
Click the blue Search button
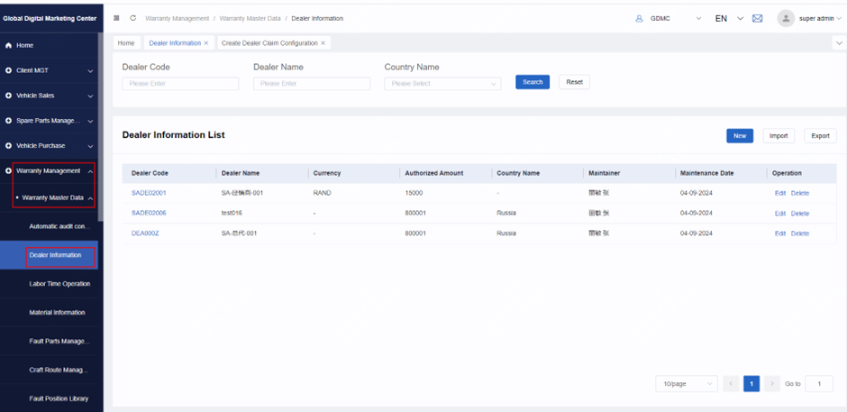pos(533,82)
